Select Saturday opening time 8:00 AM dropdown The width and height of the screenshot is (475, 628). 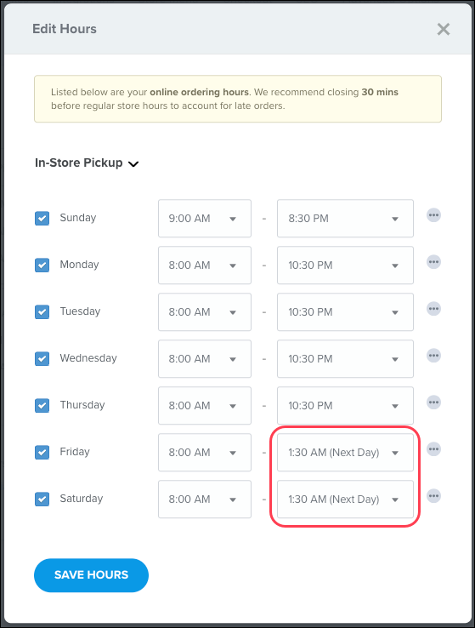tap(205, 499)
